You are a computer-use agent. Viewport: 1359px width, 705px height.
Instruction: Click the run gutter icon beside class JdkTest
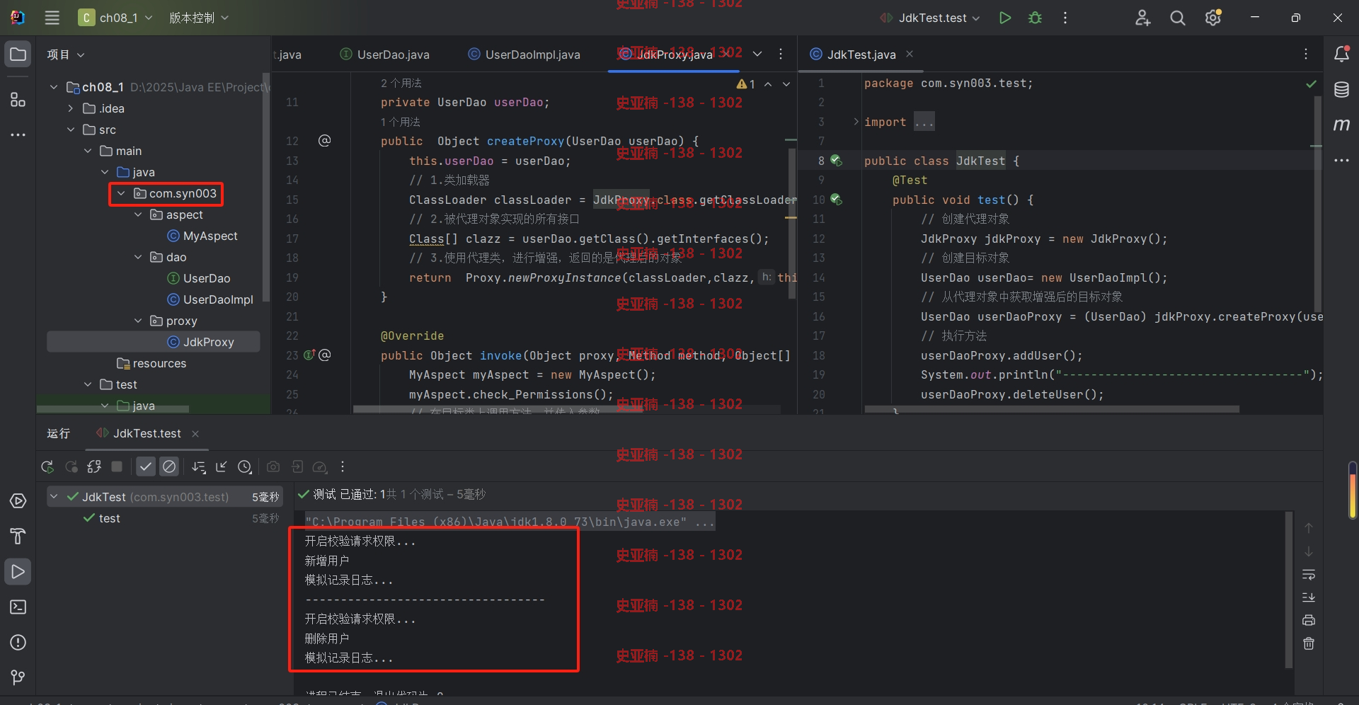tap(836, 161)
